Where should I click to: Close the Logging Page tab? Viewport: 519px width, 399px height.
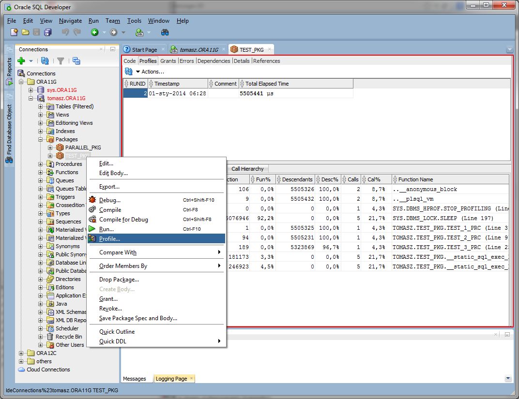point(191,378)
